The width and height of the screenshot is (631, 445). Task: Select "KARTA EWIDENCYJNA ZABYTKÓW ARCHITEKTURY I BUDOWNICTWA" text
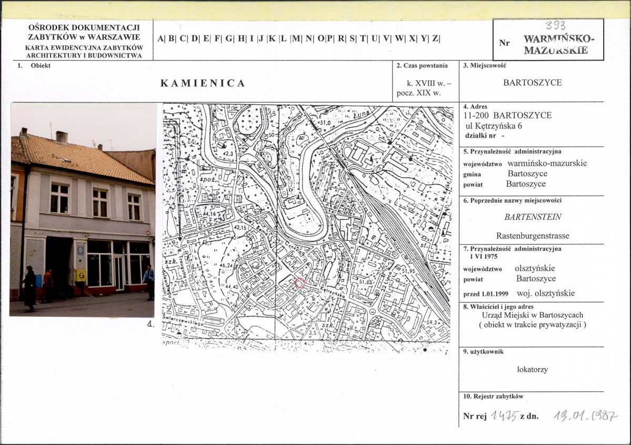coord(84,52)
